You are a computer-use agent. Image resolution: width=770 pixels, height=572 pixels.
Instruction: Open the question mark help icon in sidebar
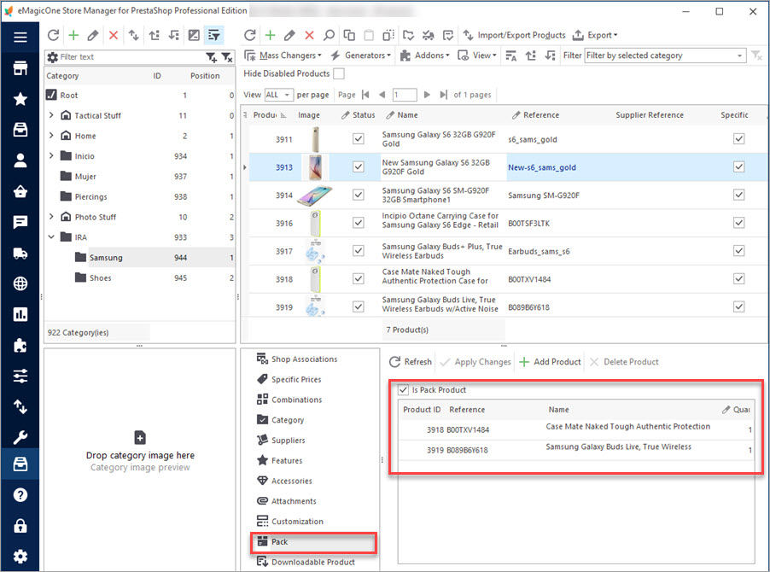pyautogui.click(x=20, y=495)
